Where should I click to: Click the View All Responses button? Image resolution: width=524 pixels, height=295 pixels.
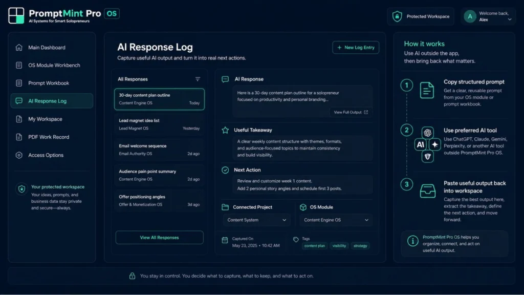click(160, 238)
